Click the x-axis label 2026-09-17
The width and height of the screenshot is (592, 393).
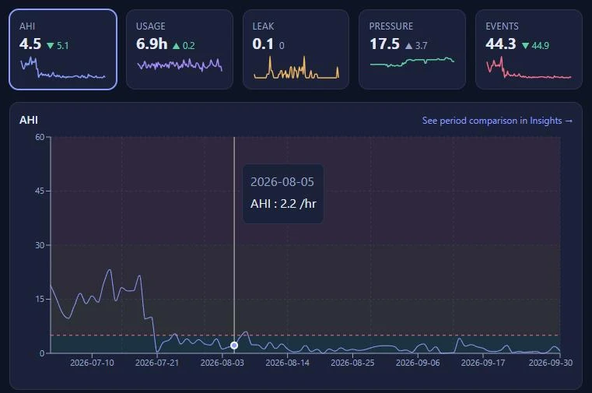coord(483,363)
